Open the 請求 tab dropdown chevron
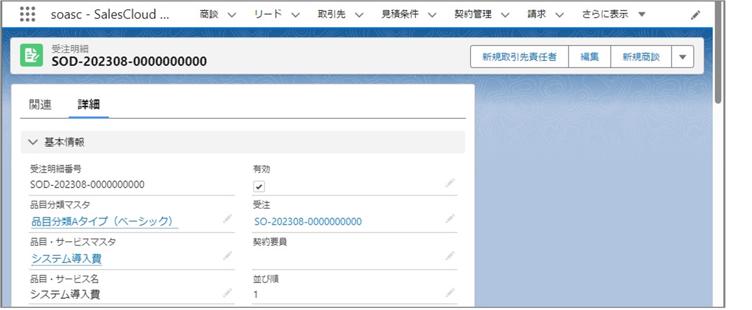The width and height of the screenshot is (752, 310). [559, 15]
